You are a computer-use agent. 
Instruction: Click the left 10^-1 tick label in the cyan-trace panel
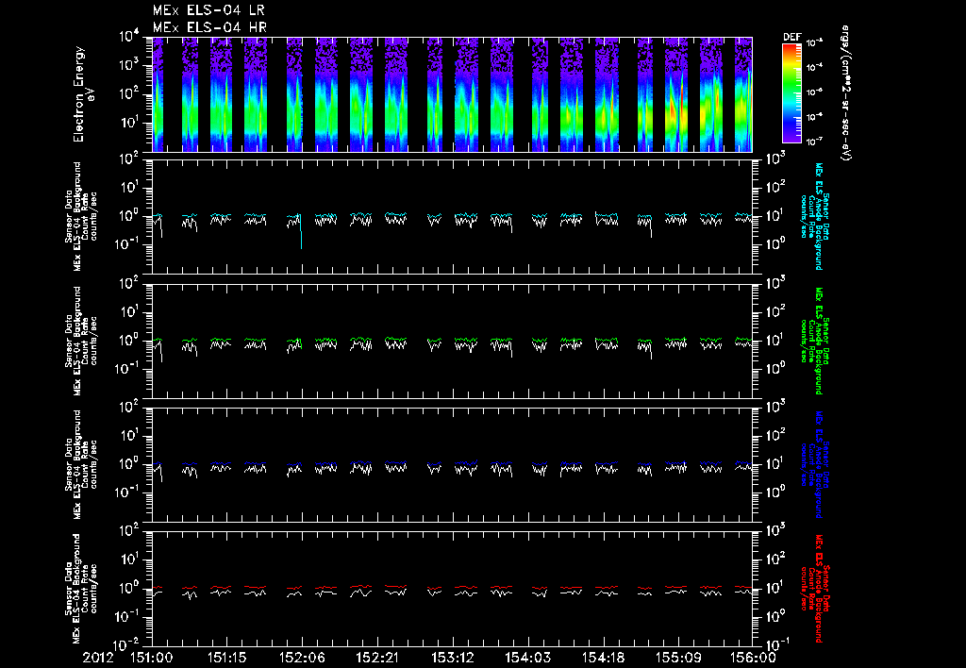coord(128,244)
